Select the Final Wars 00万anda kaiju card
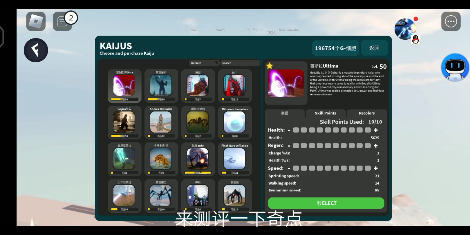Viewport: 470px width, 235px height. (x=235, y=159)
